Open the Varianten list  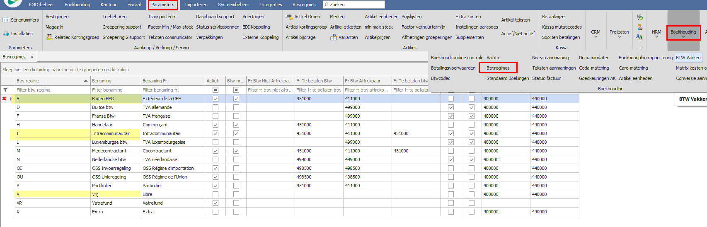[344, 37]
